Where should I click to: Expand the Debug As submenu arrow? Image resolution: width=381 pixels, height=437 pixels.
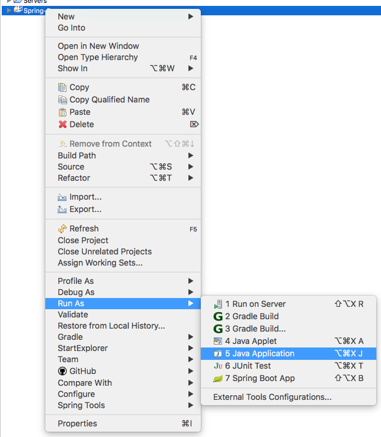tap(191, 292)
